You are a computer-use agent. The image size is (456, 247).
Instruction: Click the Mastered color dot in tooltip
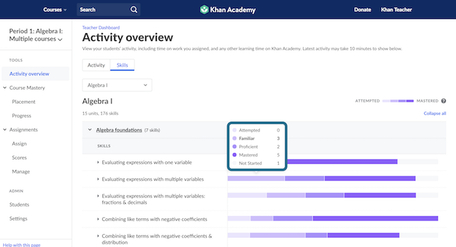point(235,154)
